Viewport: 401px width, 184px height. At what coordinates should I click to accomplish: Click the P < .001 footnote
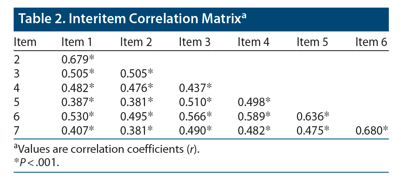click(x=36, y=162)
